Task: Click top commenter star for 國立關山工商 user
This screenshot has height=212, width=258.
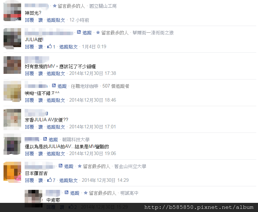Action: [55, 6]
